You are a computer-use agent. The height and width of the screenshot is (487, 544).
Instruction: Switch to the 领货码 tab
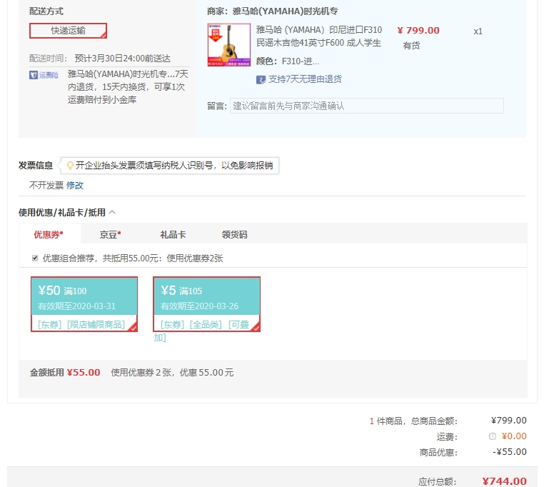coord(235,235)
